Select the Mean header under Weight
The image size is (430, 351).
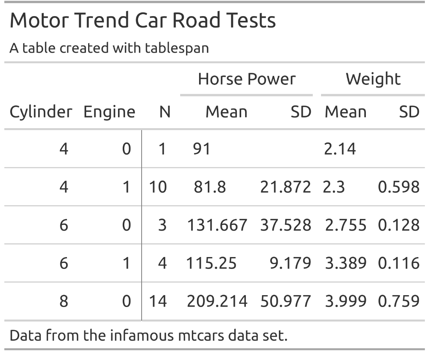pos(345,112)
